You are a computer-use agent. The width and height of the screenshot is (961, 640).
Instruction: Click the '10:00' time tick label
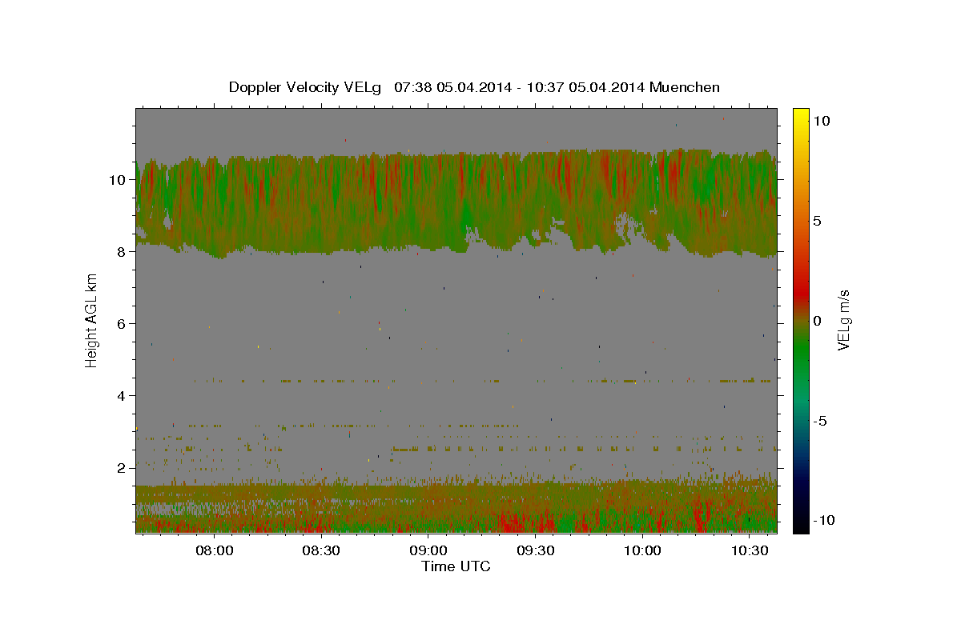pos(642,550)
